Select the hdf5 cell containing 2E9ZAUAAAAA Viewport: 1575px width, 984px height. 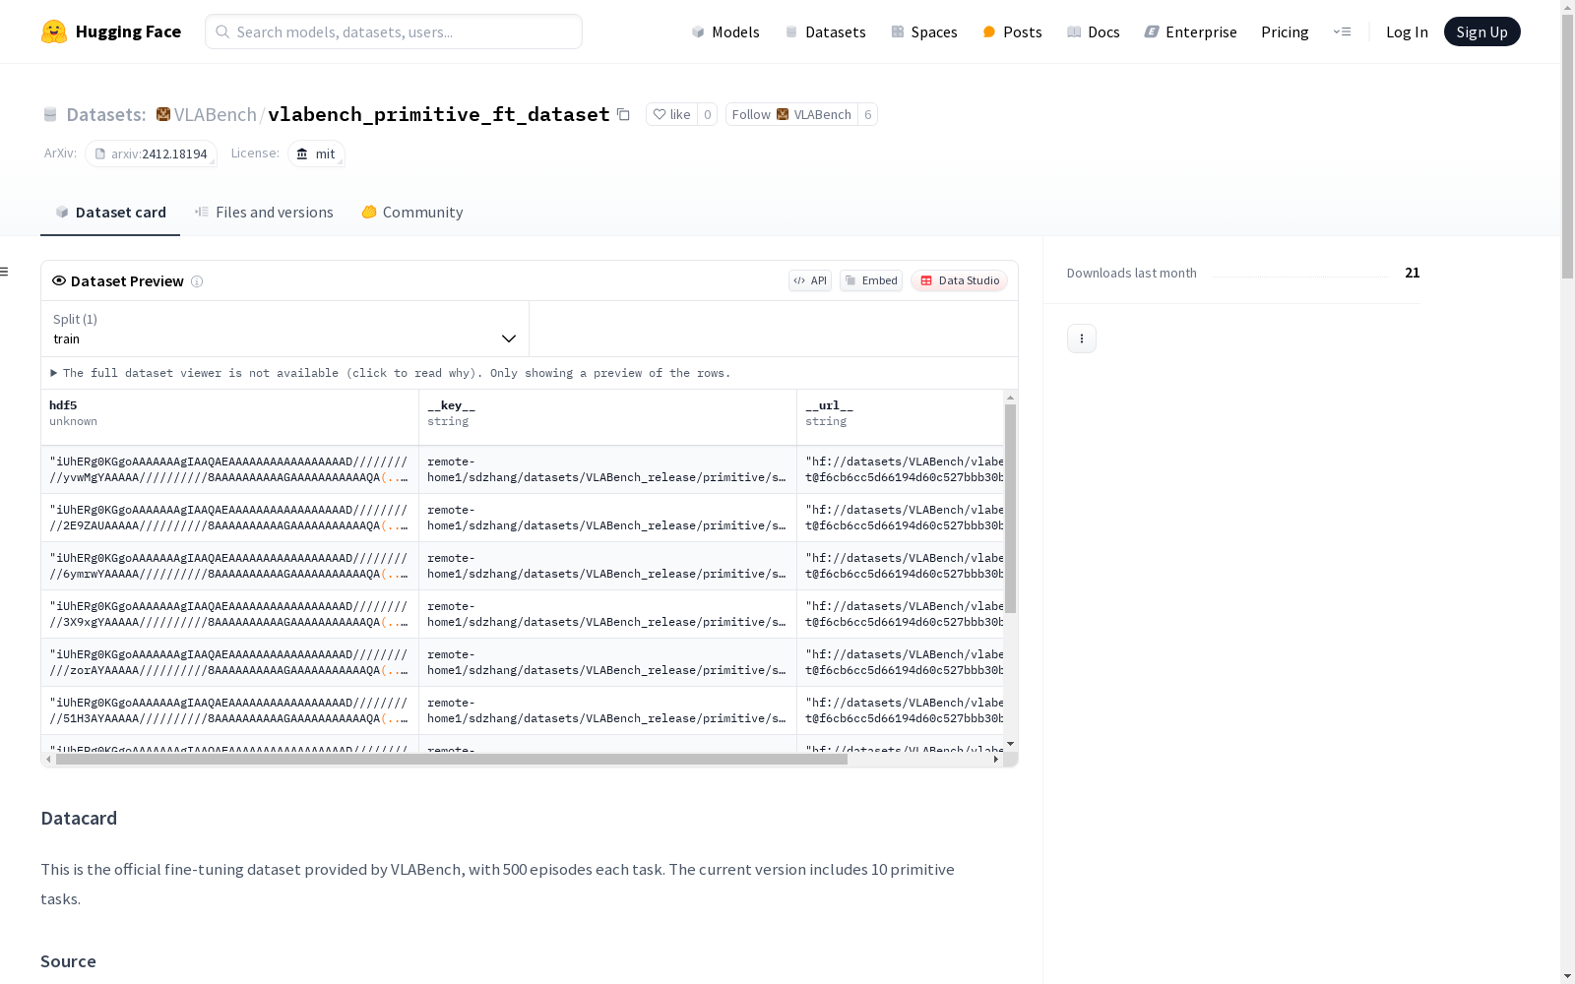(x=229, y=518)
